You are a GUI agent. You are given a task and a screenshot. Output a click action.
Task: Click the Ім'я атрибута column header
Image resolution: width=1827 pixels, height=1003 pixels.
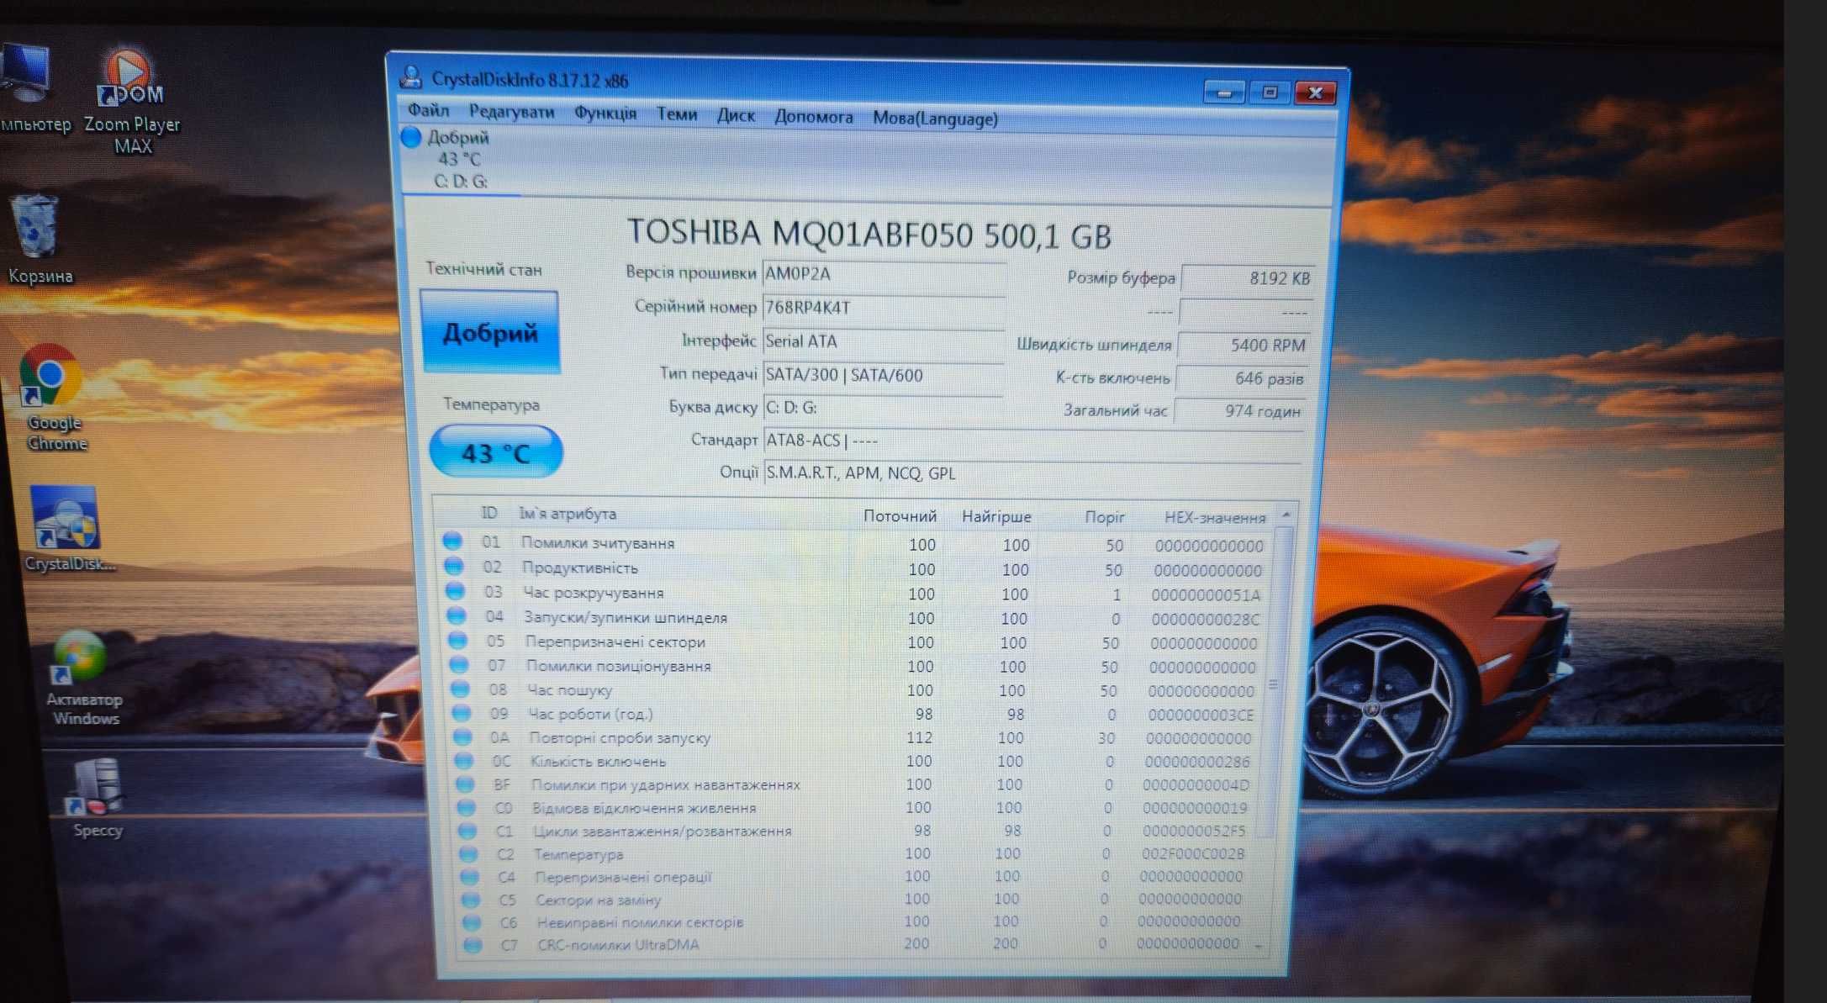[x=568, y=514]
